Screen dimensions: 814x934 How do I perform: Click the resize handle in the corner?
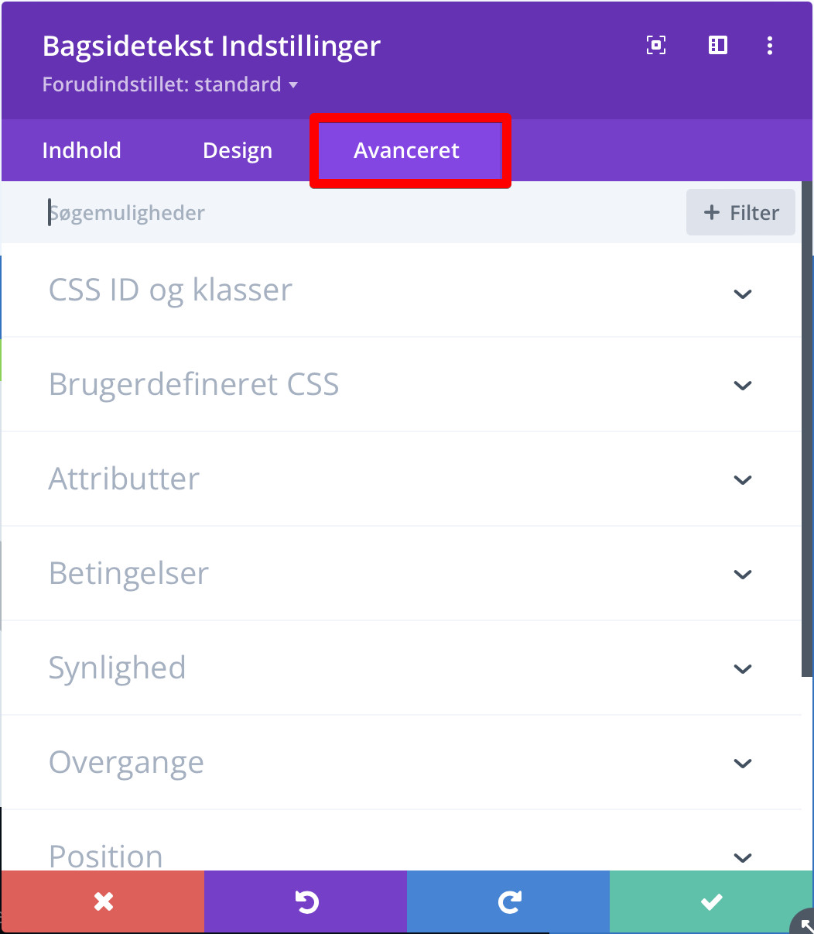(804, 923)
